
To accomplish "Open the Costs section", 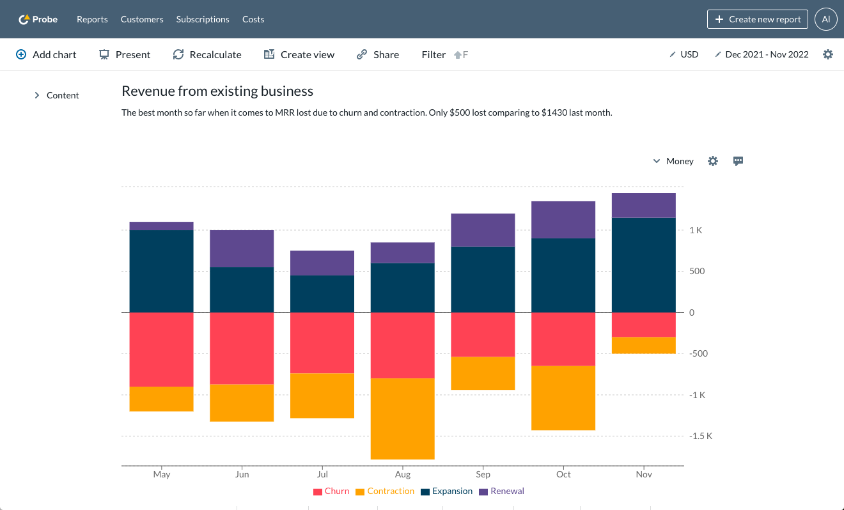I will pyautogui.click(x=253, y=19).
